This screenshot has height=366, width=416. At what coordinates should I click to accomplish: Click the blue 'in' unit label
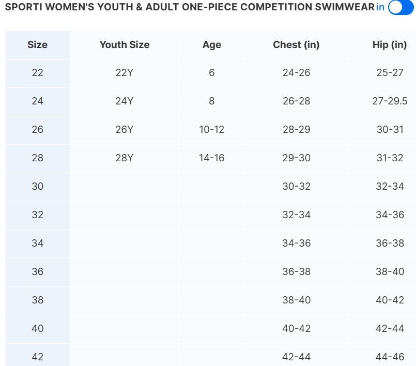[x=380, y=7]
